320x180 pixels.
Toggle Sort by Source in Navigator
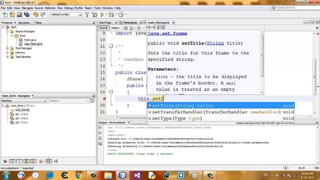pos(56,161)
